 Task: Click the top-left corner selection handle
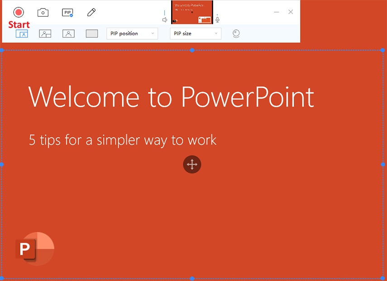point(1,50)
